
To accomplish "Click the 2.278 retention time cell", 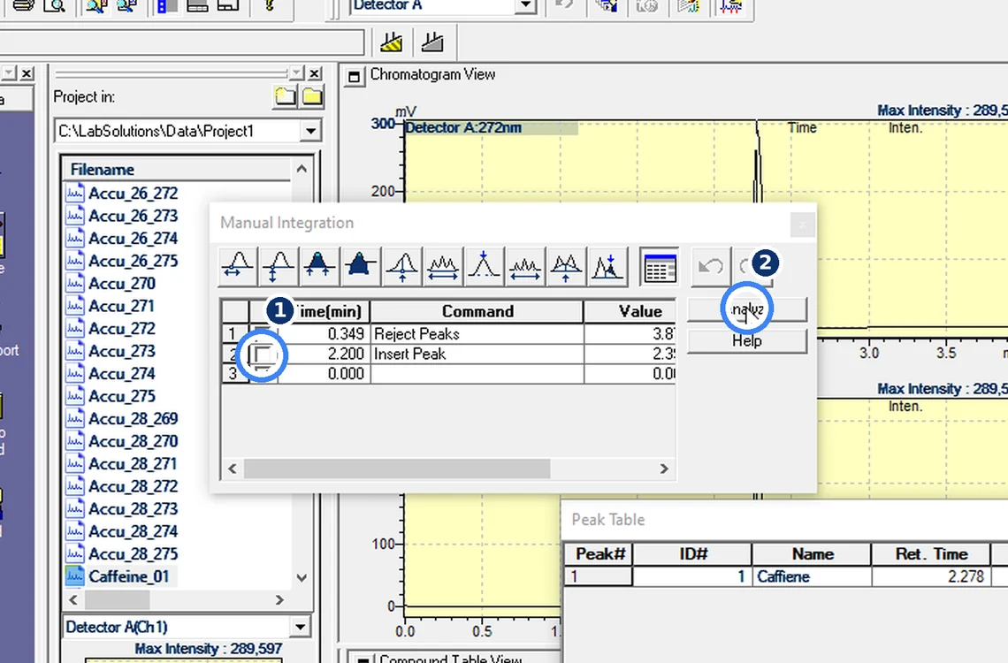I will (931, 576).
